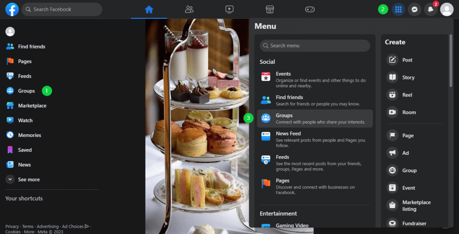Select the Home tab in top navigation
This screenshot has width=459, height=234.
click(x=149, y=9)
